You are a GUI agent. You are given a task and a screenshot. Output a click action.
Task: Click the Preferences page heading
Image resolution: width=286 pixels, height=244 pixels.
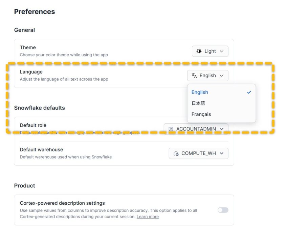pyautogui.click(x=35, y=12)
